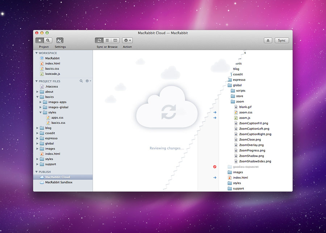Collapse the PROJECT FILES section
The height and width of the screenshot is (233, 326).
point(37,81)
